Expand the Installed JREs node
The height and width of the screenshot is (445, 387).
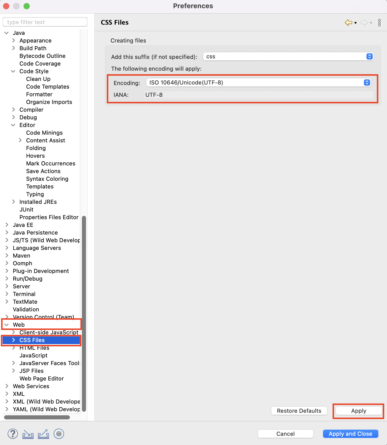coord(14,202)
